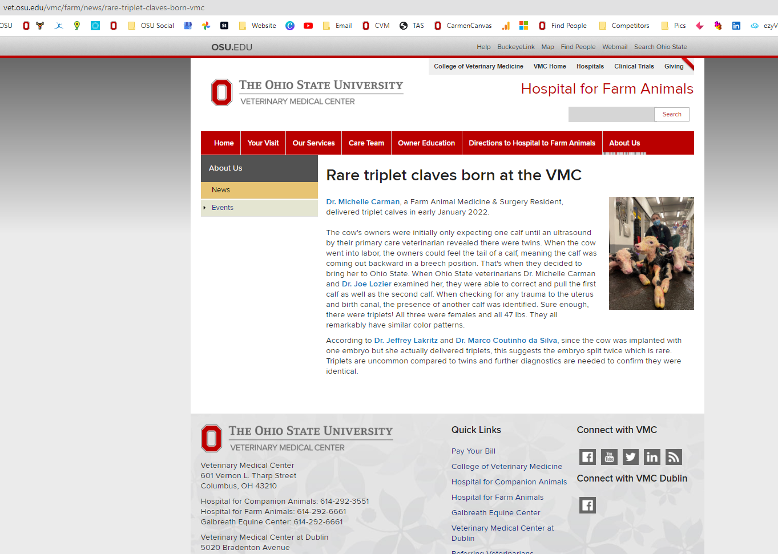Click the site search text field

click(611, 115)
